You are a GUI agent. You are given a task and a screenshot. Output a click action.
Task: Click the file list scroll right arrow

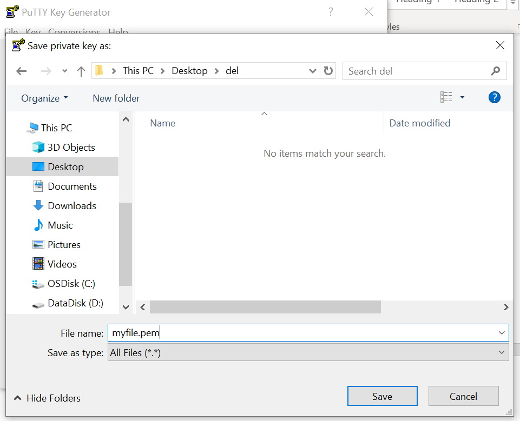pyautogui.click(x=506, y=308)
